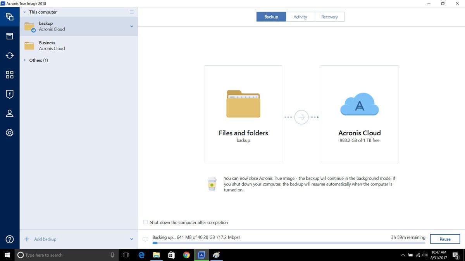This screenshot has height=261, width=465.
Task: Click the Backing up 641 MB status text
Action: point(196,237)
